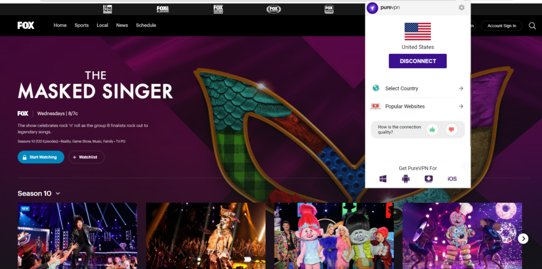The height and width of the screenshot is (269, 542).
Task: Open the scarecrow costume episode thumbnail
Action: 206,236
